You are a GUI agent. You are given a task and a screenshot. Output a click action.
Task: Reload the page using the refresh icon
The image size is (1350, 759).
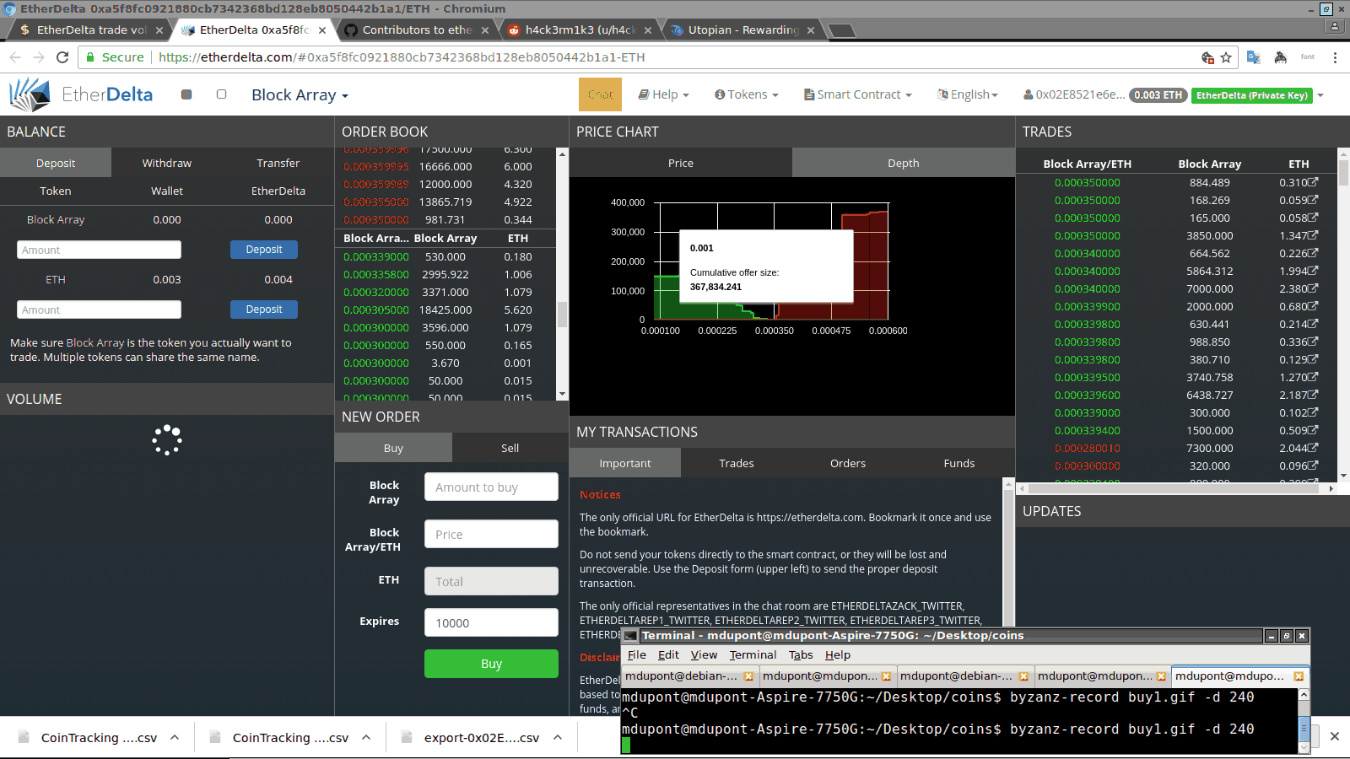click(62, 57)
